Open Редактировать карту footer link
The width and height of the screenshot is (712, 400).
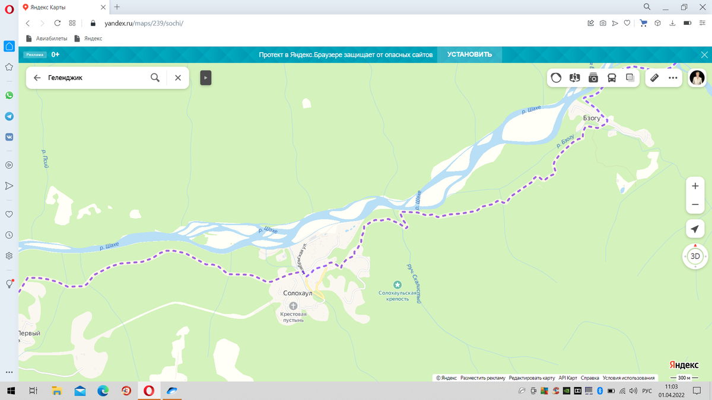[x=532, y=378]
